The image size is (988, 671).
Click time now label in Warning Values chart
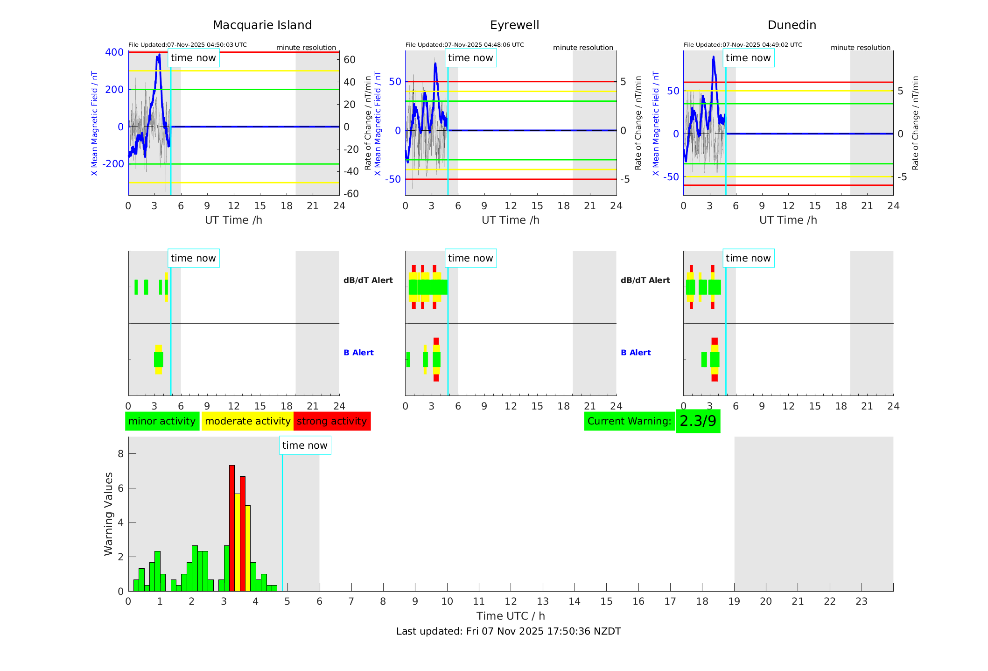[x=305, y=445]
